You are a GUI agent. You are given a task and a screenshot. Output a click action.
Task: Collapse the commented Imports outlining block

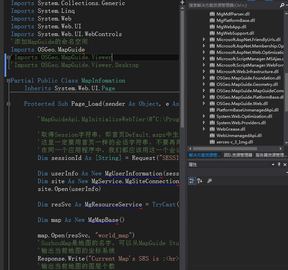click(8, 58)
